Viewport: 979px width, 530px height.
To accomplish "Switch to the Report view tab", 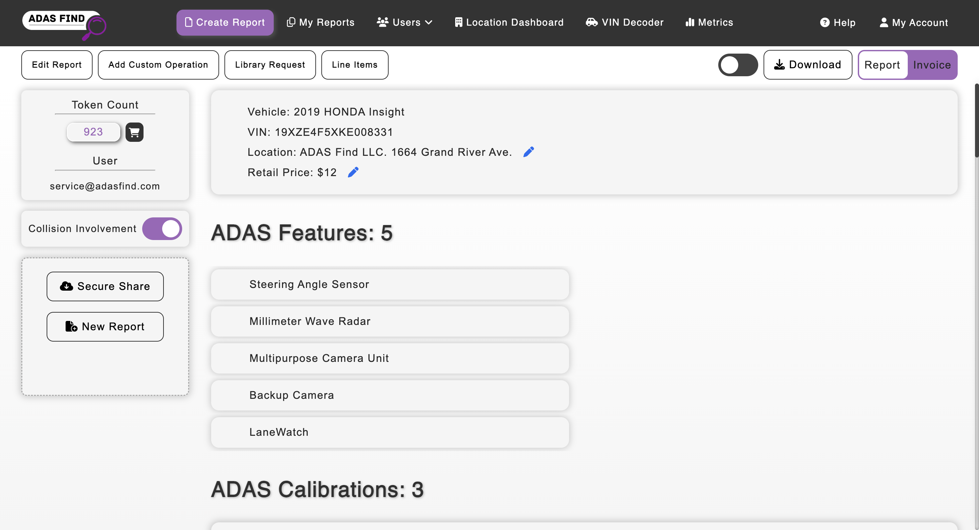I will [882, 65].
